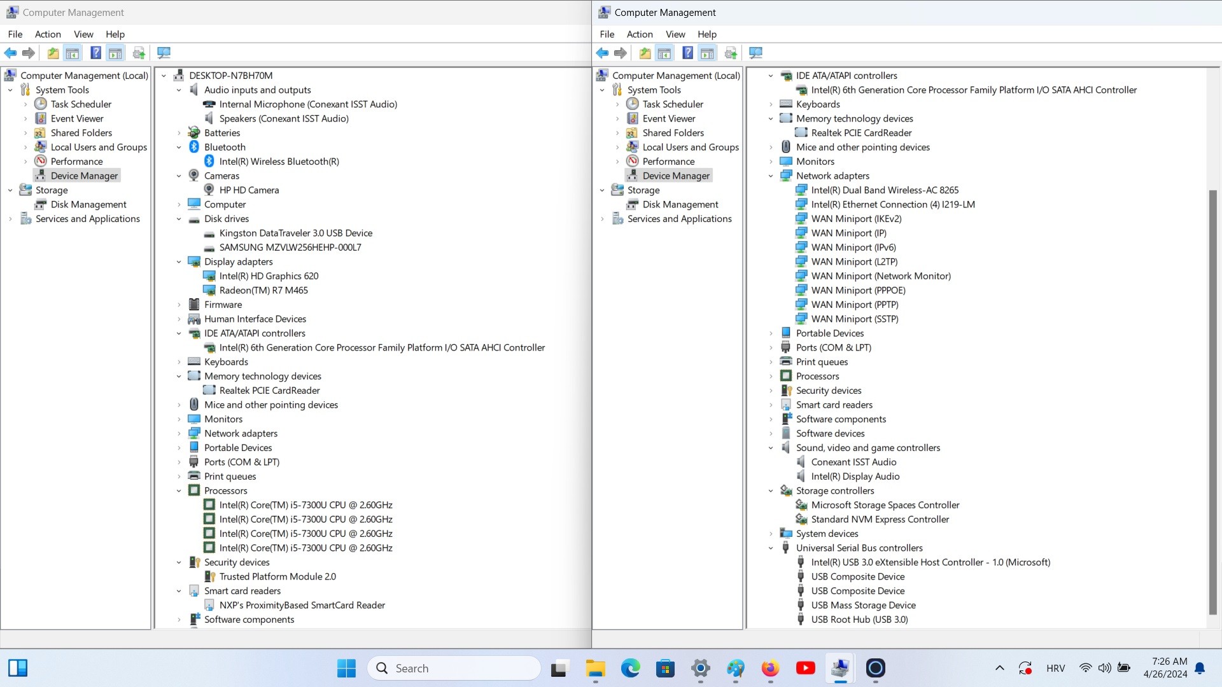Collapse the Processors category
Image resolution: width=1222 pixels, height=687 pixels.
pos(179,491)
